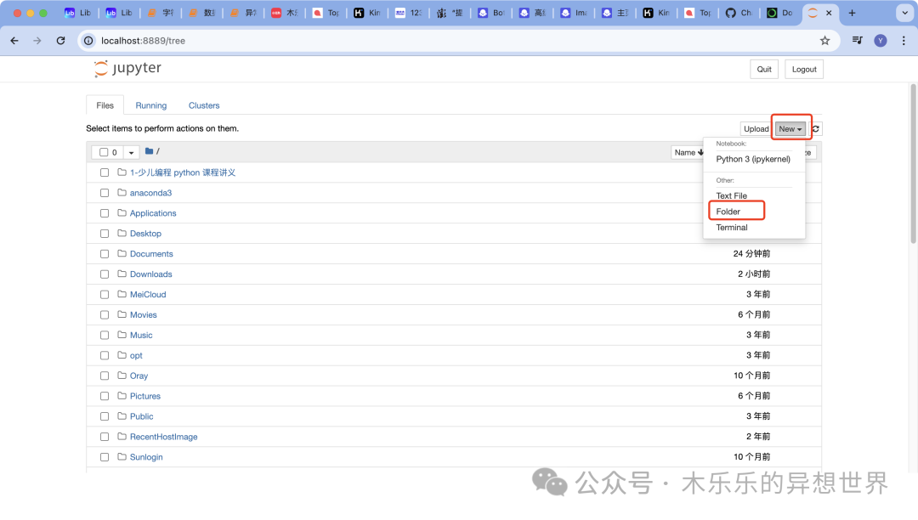Switch to the Files tab
Viewport: 918px width, 520px height.
point(105,105)
